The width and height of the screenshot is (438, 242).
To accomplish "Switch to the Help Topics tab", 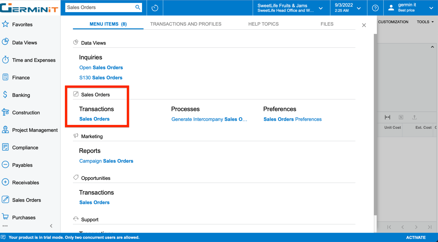I will 263,24.
